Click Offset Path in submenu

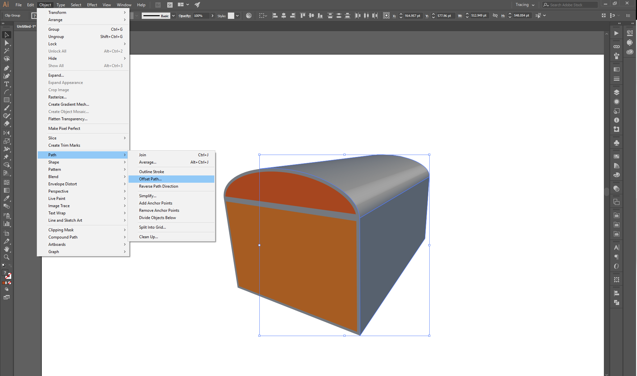click(150, 179)
